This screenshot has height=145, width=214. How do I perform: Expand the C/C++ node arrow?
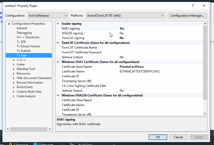pyautogui.click(x=14, y=60)
